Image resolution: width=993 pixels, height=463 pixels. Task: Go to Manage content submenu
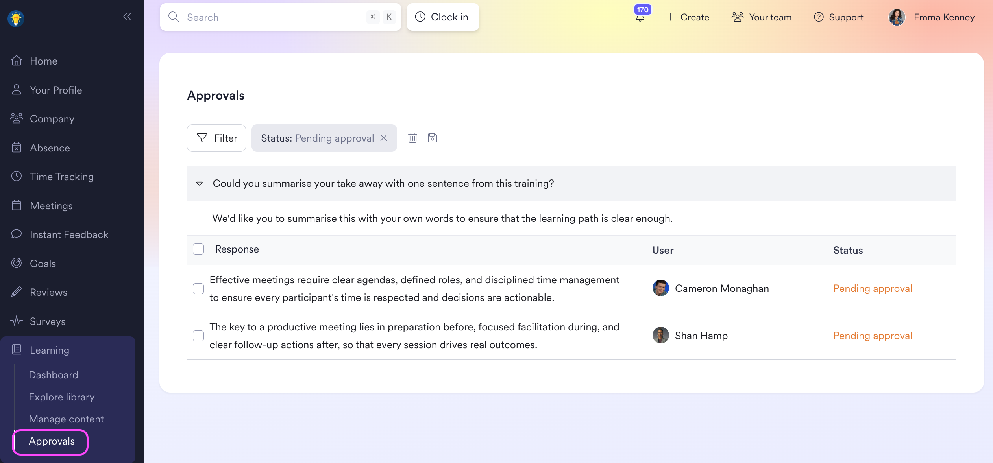(66, 419)
